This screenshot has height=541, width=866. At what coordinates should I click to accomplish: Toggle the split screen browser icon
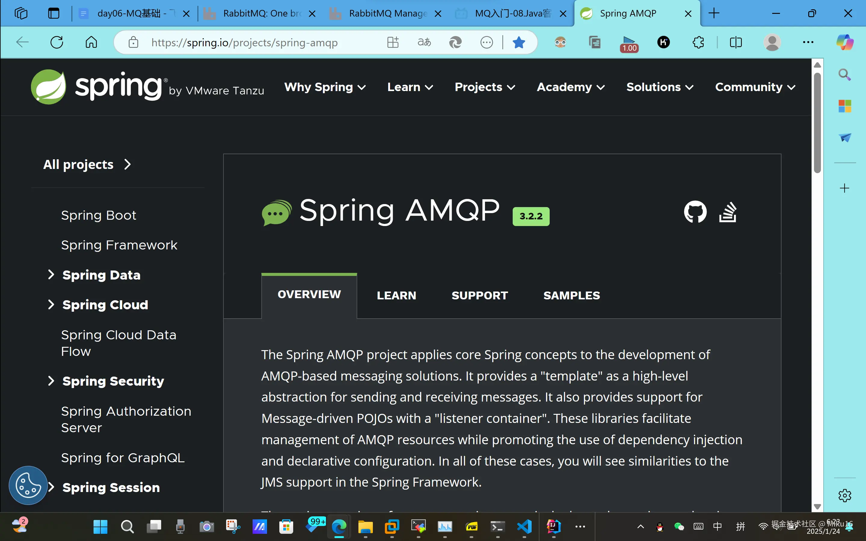(735, 43)
